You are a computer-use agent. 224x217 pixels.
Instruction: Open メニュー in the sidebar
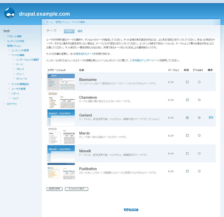[x=20, y=74]
